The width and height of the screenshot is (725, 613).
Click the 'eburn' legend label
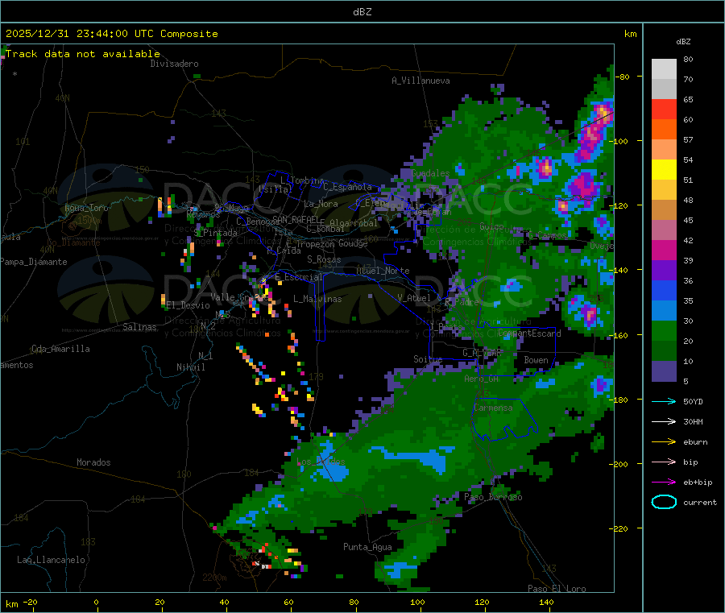(695, 442)
